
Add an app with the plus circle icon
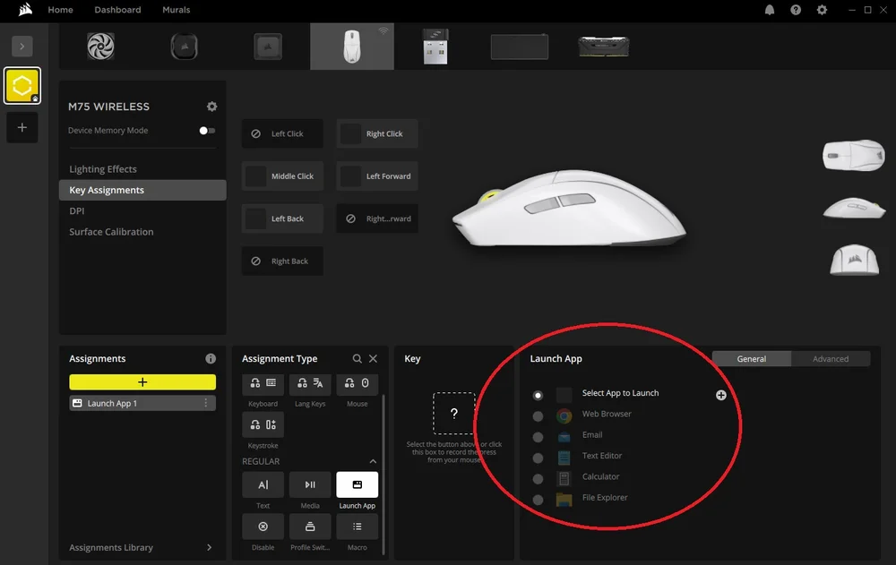click(721, 396)
